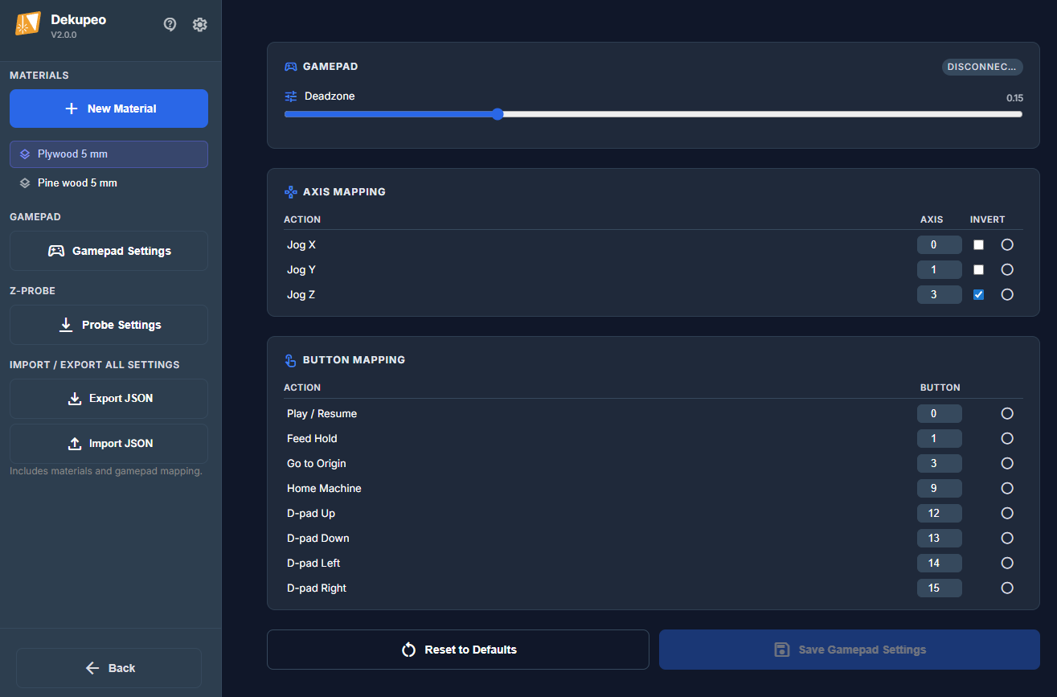Open settings via the gear icon
Viewport: 1057px width, 697px height.
coord(200,24)
